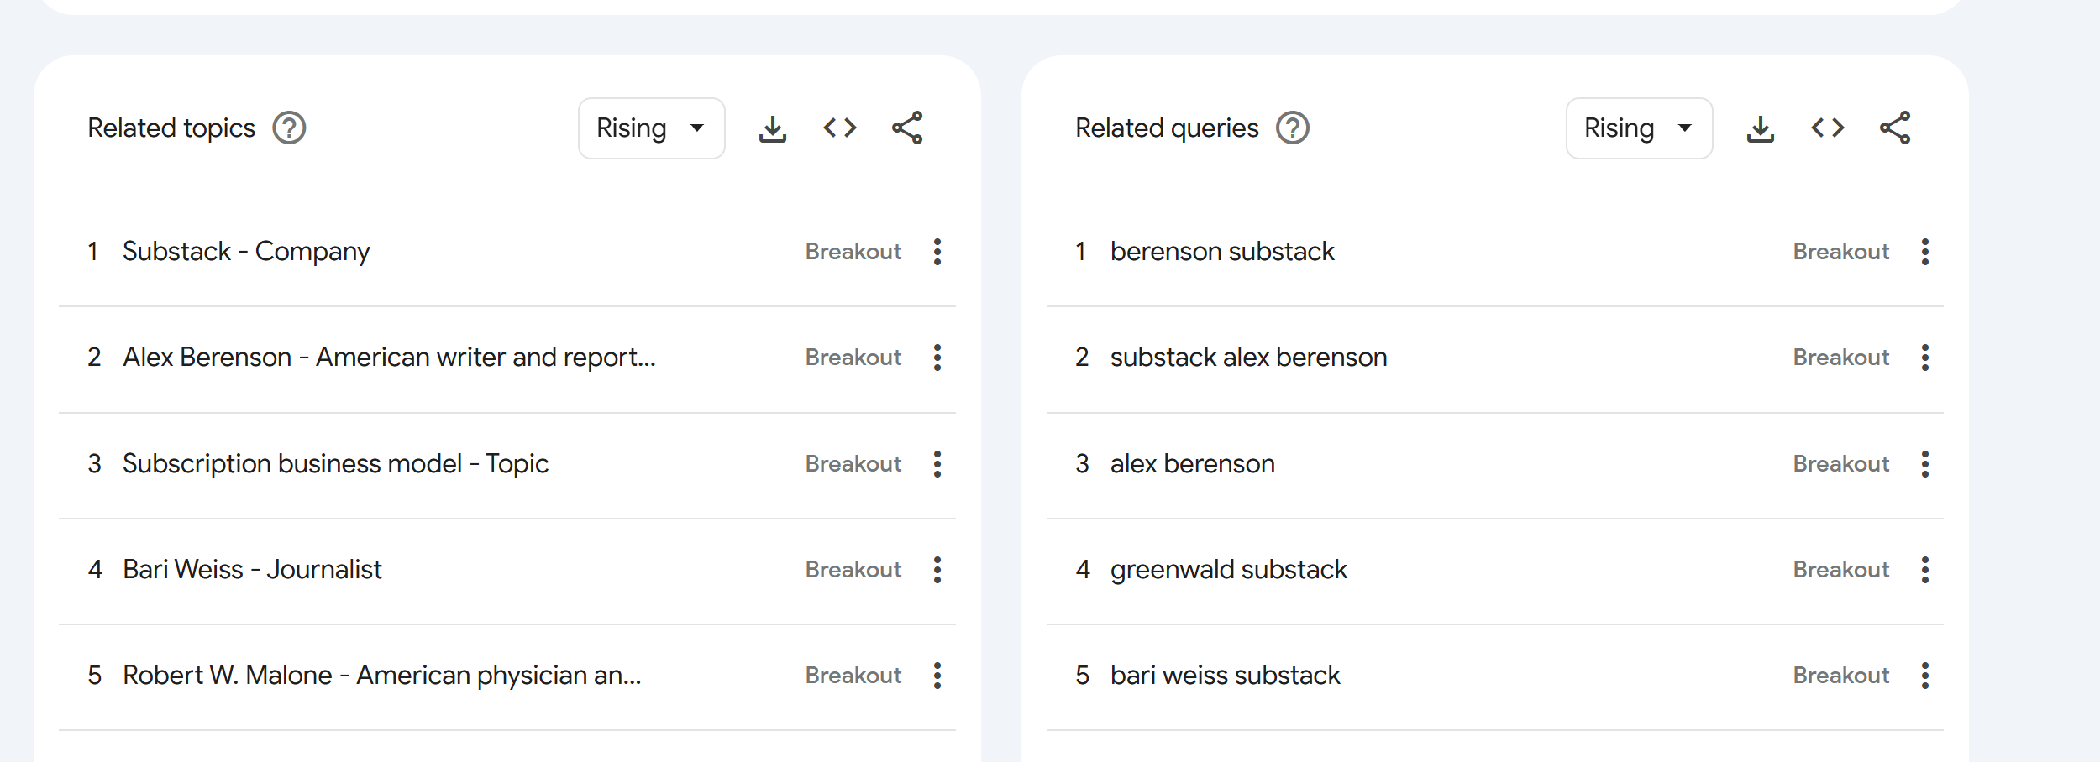2100x762 pixels.
Task: Open more options for Subscription business model
Action: [x=937, y=464]
